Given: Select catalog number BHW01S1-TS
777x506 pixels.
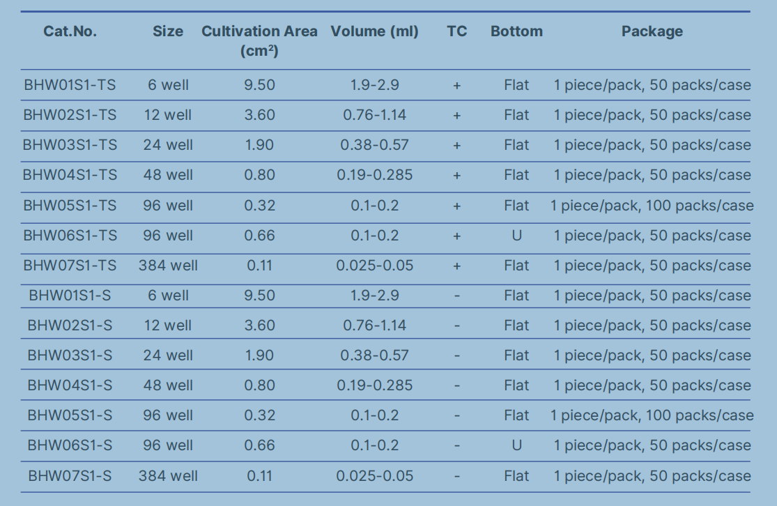Looking at the screenshot, I should (x=70, y=85).
